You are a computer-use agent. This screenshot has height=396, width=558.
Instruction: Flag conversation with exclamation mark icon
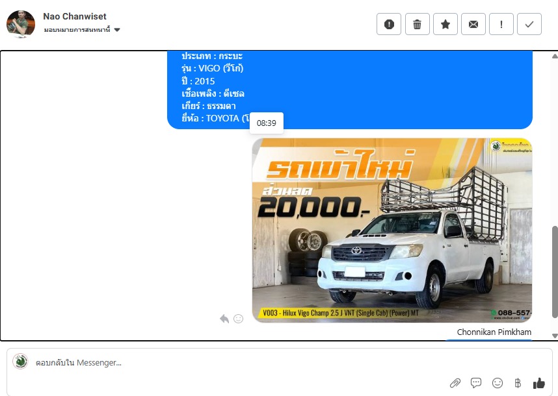click(501, 24)
